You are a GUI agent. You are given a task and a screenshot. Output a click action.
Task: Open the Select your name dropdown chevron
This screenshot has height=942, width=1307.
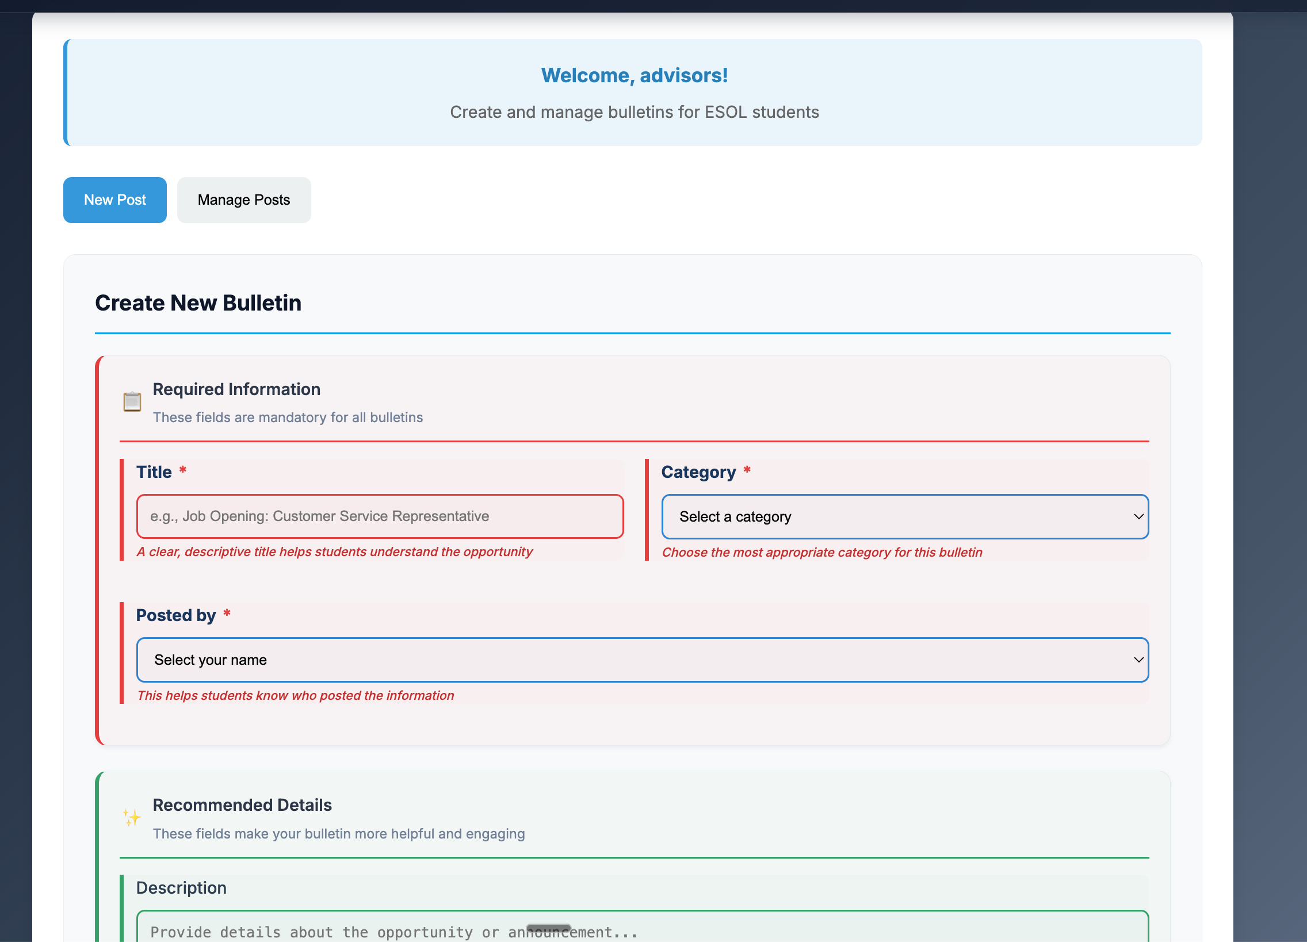pyautogui.click(x=1138, y=660)
